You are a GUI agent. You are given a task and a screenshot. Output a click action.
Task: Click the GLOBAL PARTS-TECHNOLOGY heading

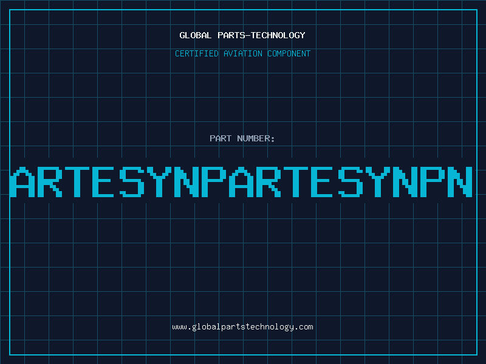pyautogui.click(x=242, y=35)
